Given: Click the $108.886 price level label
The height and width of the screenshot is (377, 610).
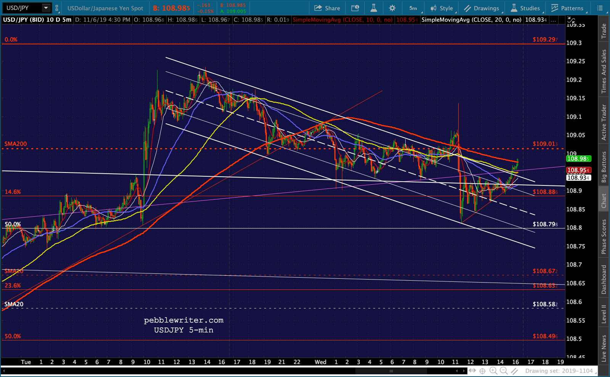Looking at the screenshot, I should pos(545,192).
